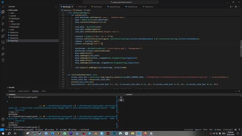This screenshot has width=242, height=136.
Task: Close the bottom panel
Action: (239, 91)
